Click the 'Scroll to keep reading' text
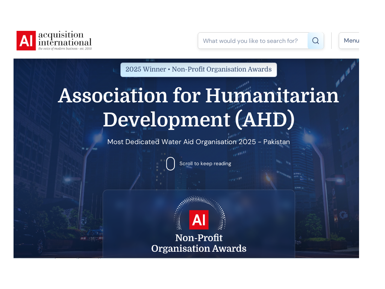The height and width of the screenshot is (289, 385). (205, 164)
